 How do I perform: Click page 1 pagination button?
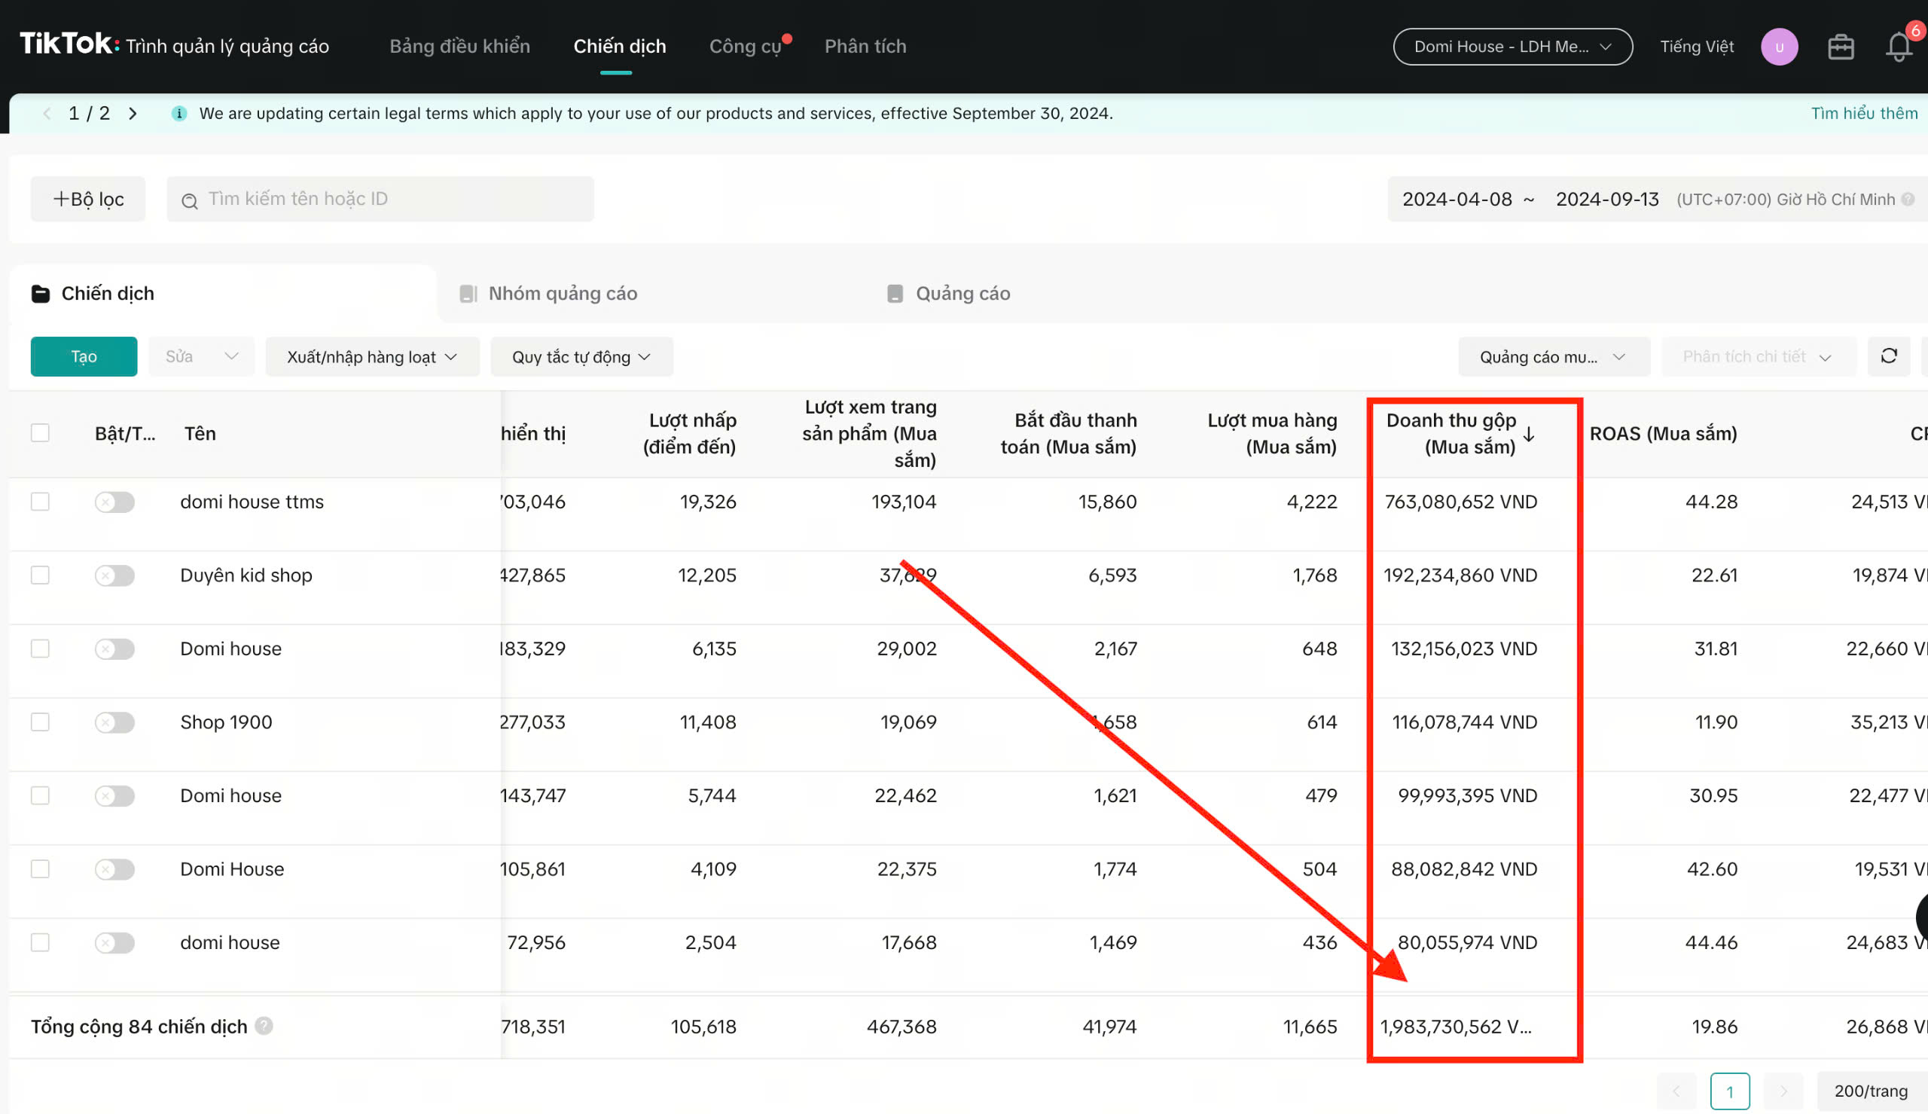1730,1091
